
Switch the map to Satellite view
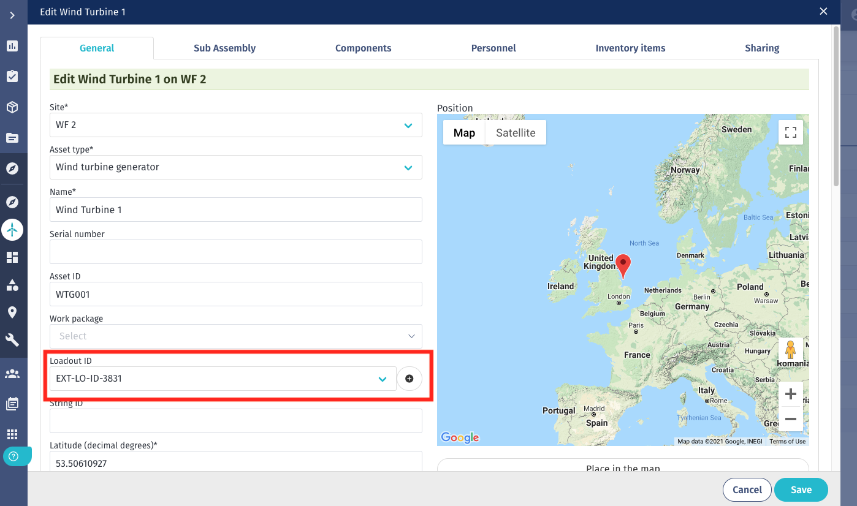[516, 133]
